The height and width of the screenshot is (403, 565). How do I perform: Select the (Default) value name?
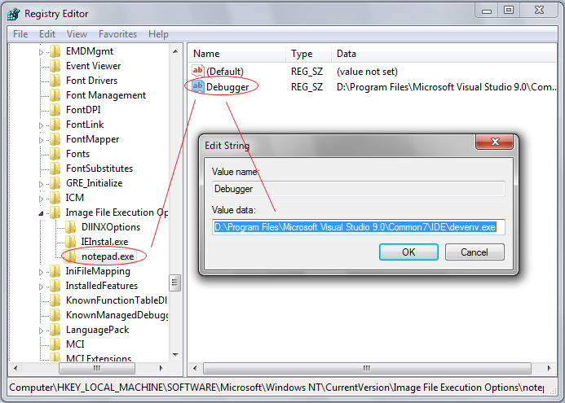pos(225,72)
